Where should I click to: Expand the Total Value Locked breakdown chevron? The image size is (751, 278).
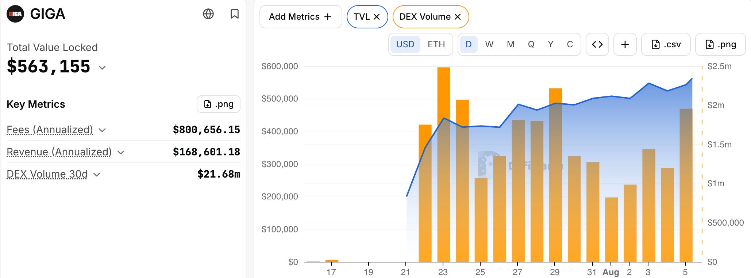coord(102,67)
